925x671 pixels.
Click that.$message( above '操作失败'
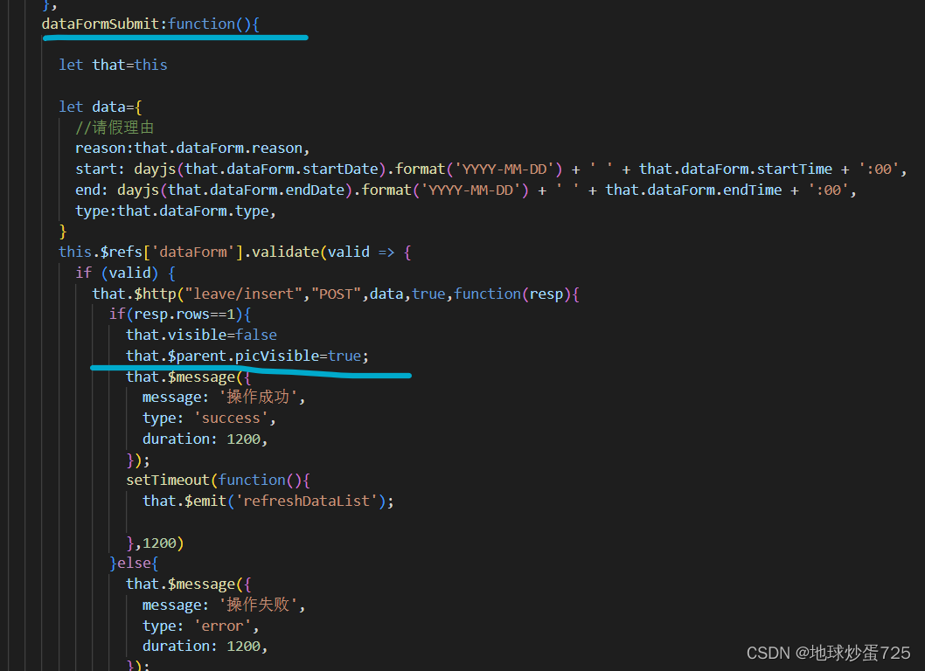[184, 584]
